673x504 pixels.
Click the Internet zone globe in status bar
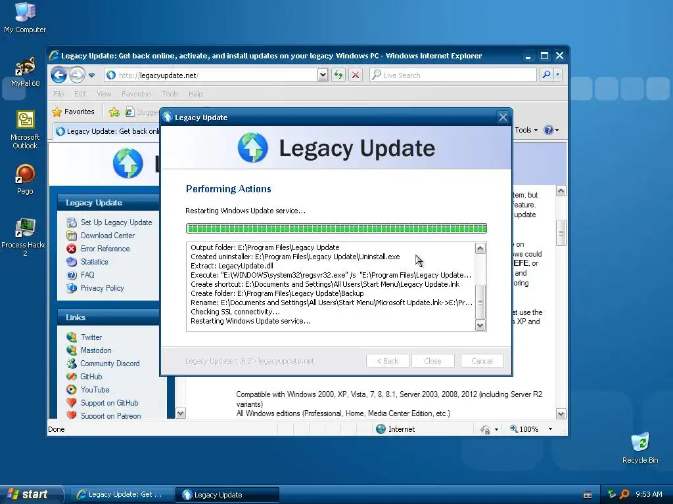tap(381, 429)
